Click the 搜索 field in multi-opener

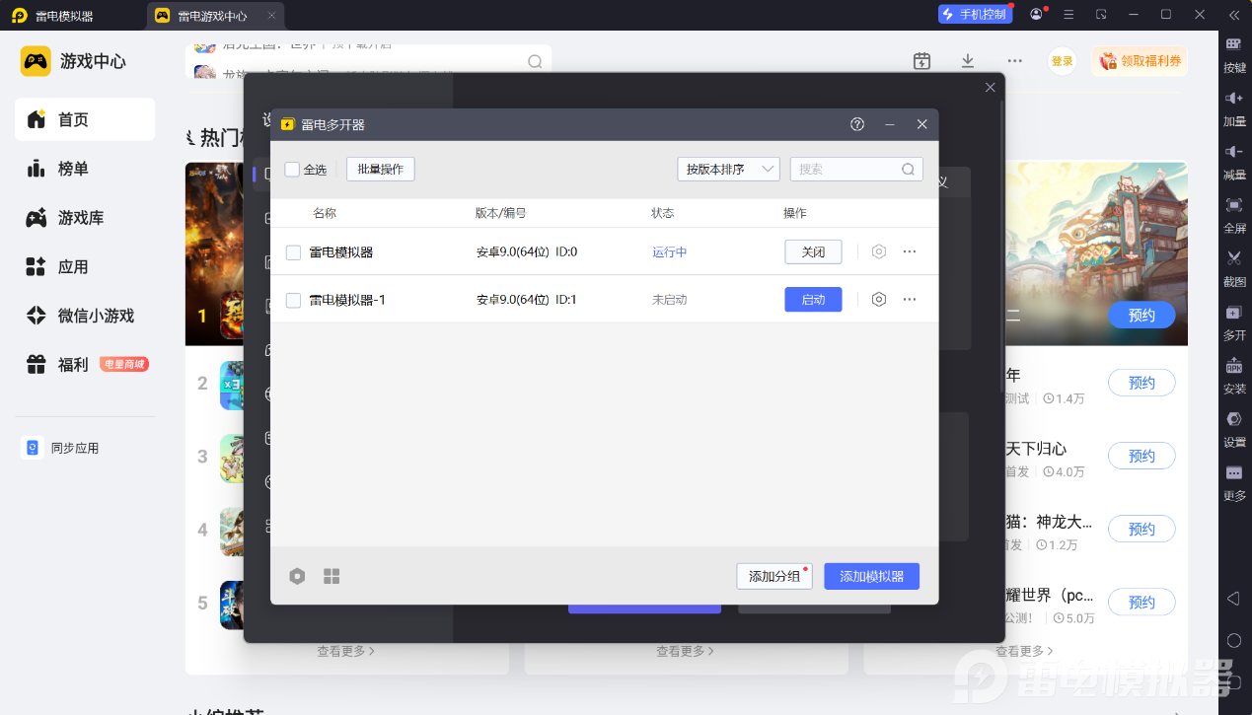[x=856, y=169]
